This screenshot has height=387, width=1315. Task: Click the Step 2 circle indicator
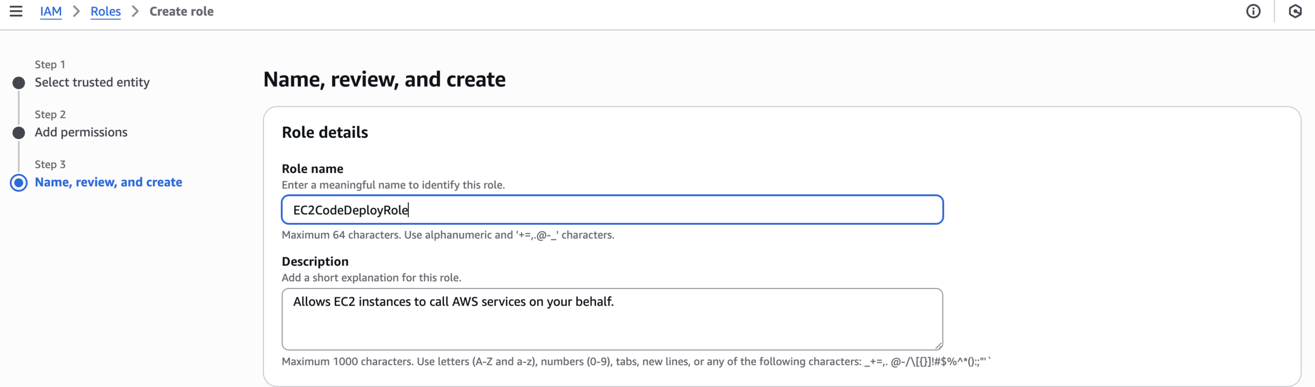coord(19,133)
